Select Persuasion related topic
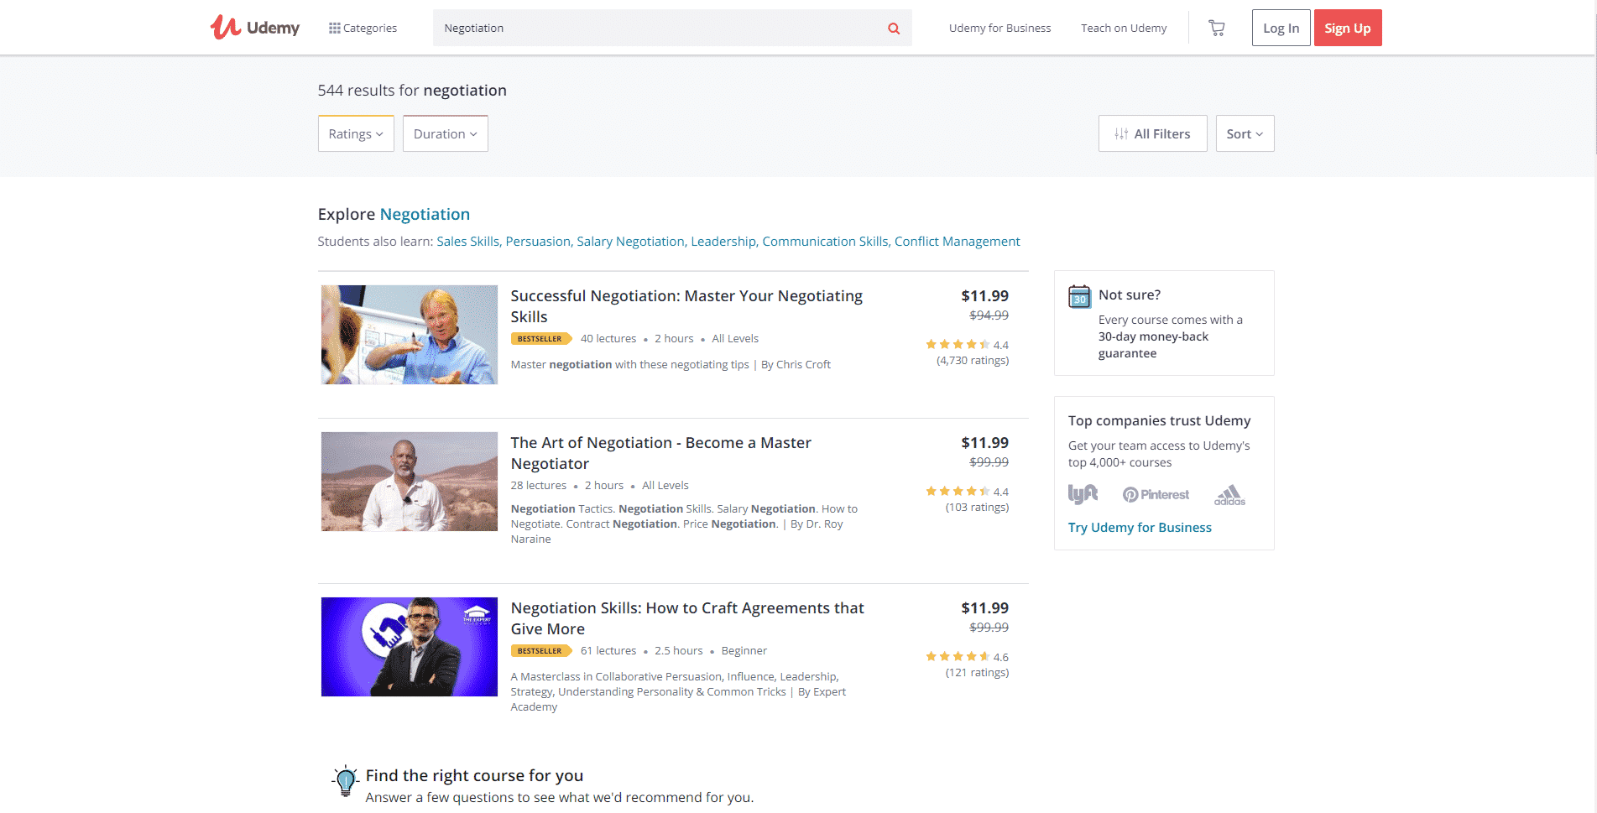This screenshot has width=1597, height=813. [x=539, y=241]
